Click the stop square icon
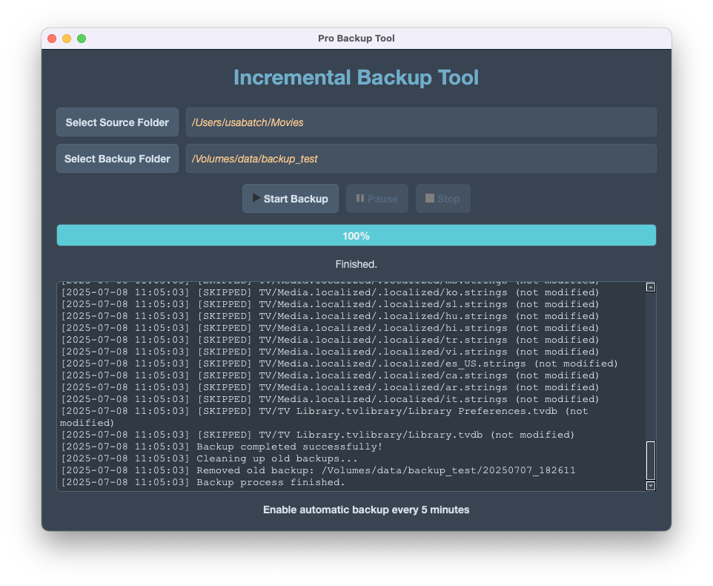The height and width of the screenshot is (586, 713). coord(430,198)
